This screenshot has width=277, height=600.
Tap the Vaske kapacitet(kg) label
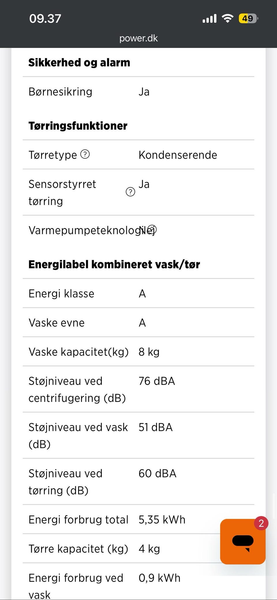(x=78, y=352)
